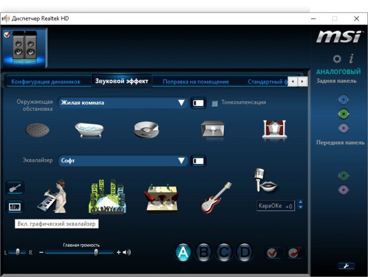Screen dimensions: 368x277
Task: Choose the bathroom environment preset
Action: pos(89,130)
